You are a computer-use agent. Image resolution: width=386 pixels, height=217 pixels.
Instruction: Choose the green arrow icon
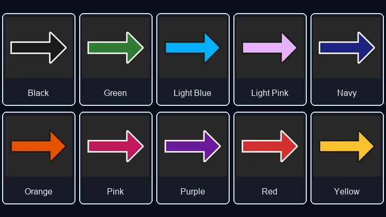(x=115, y=48)
